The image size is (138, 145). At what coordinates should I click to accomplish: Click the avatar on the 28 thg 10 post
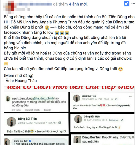pos(11,122)
